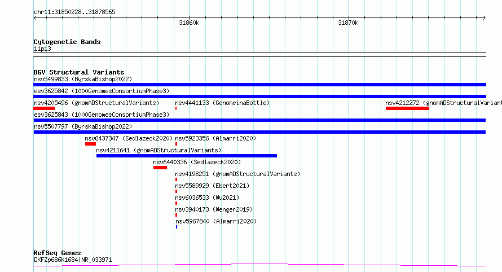Click the nsv5589929 (Ebert2021) label
Screen dimensions: 502x272
pyautogui.click(x=212, y=186)
